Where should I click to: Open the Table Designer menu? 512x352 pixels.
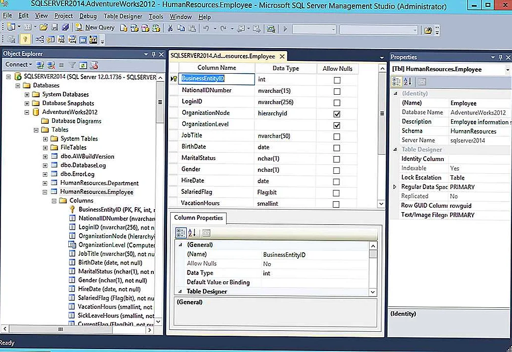point(122,16)
